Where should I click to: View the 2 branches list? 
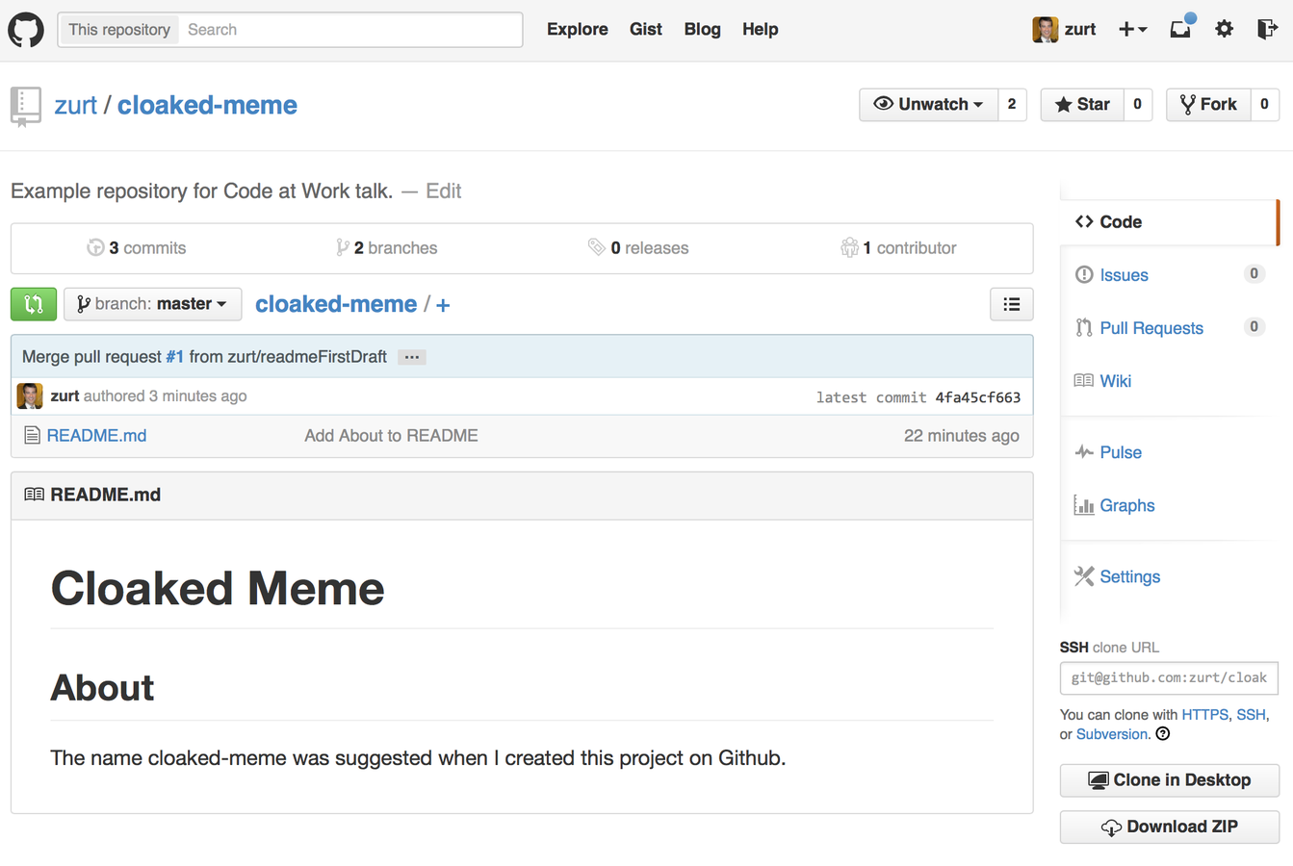coord(386,248)
